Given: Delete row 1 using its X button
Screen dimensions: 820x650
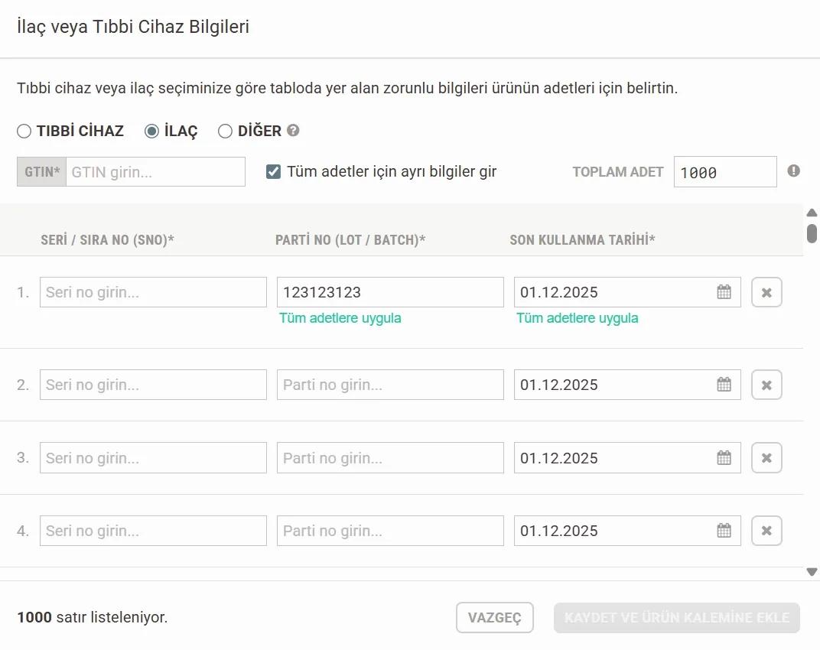Looking at the screenshot, I should pos(766,292).
